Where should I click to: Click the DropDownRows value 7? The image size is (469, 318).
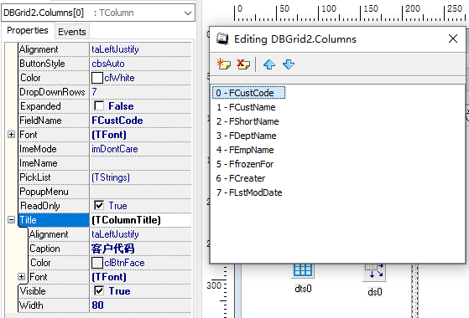point(141,92)
